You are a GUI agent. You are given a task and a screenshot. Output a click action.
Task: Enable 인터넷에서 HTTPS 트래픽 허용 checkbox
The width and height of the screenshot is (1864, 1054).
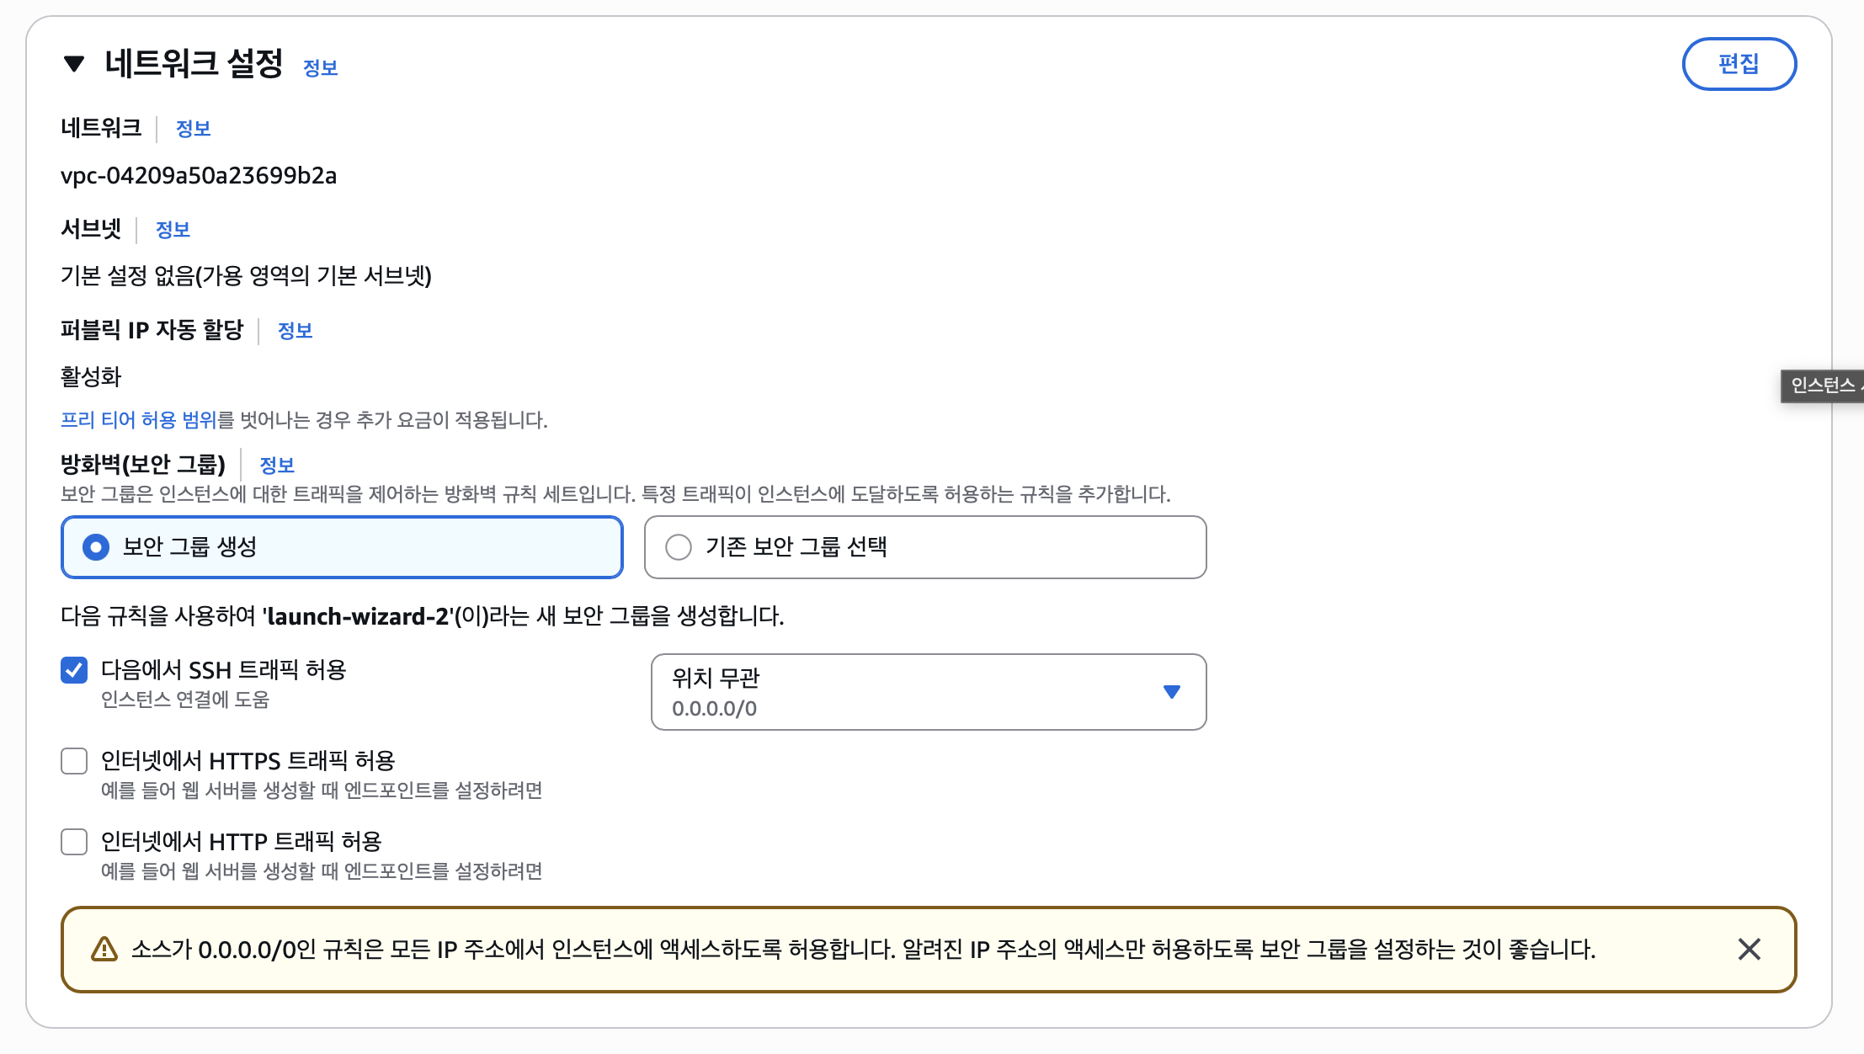tap(74, 761)
